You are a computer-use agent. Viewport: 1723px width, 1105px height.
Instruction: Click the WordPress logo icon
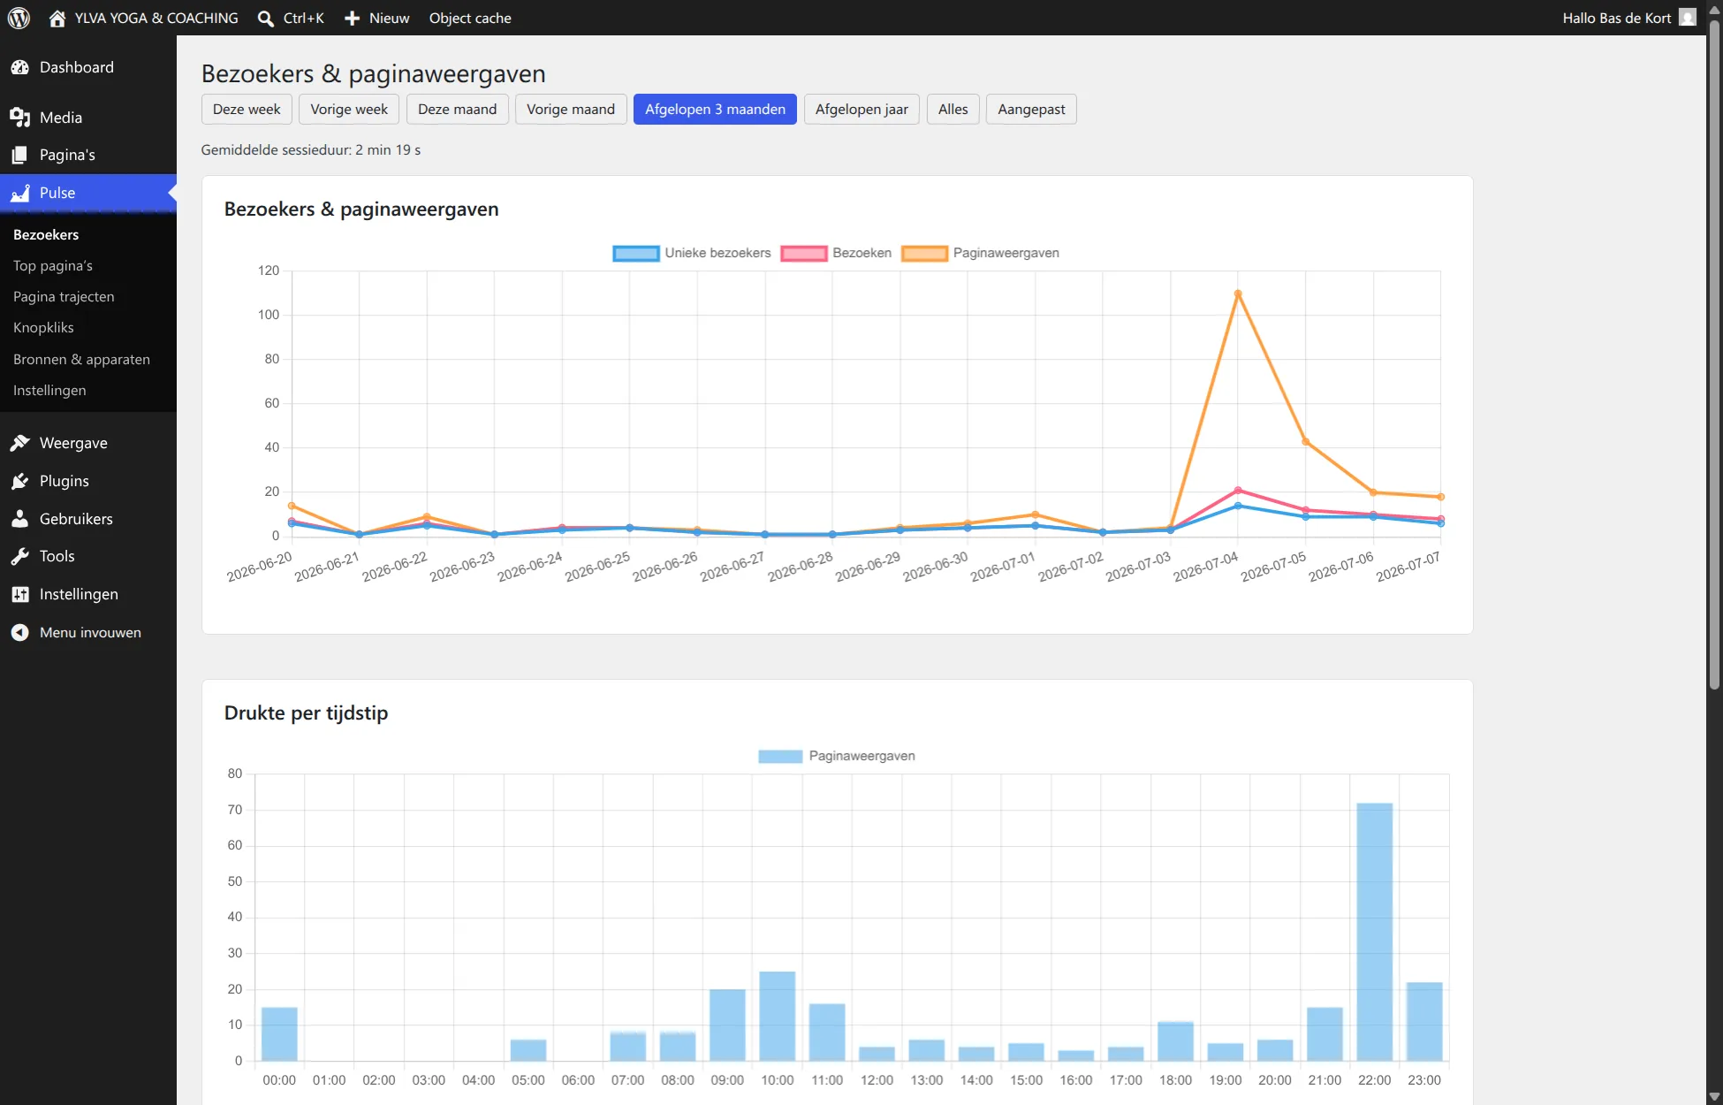pos(19,18)
